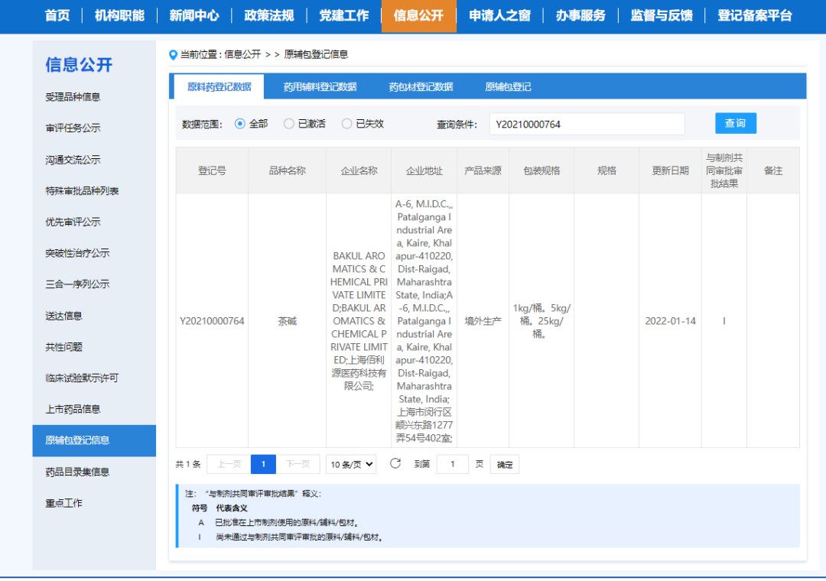Open 药品目录集信息 in the sidebar

[77, 472]
